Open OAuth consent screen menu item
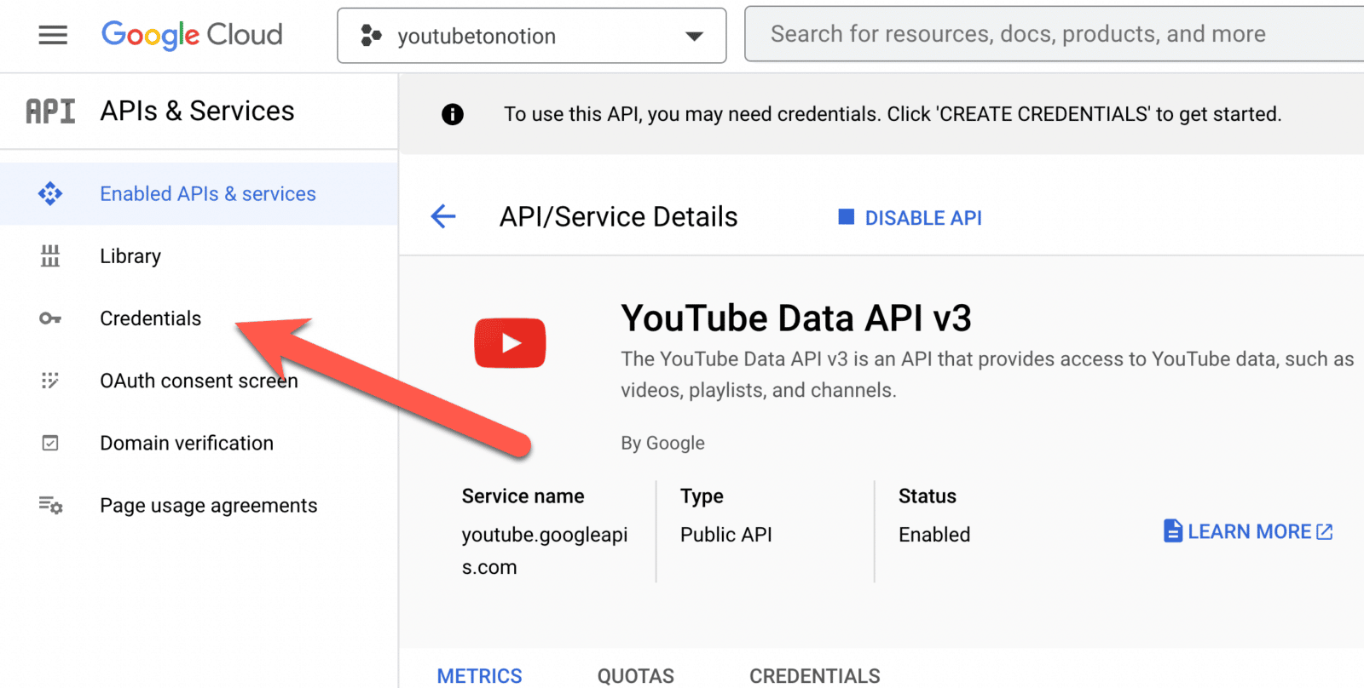This screenshot has width=1364, height=688. [x=199, y=381]
